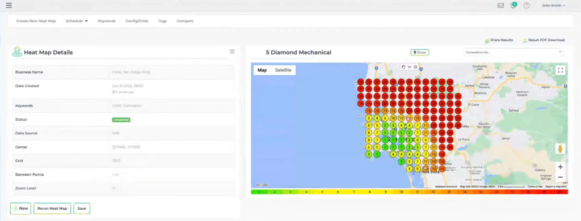Zoom out on the map
Screen dimensions: 581x221
click(560, 177)
